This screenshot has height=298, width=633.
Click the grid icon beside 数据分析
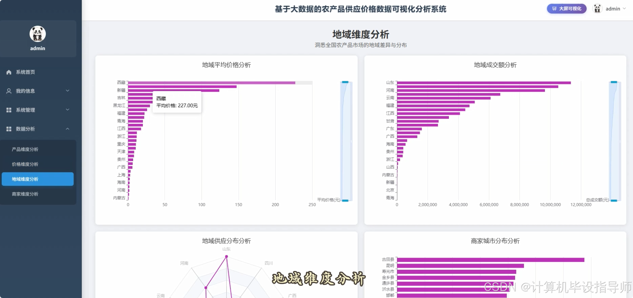[8, 129]
